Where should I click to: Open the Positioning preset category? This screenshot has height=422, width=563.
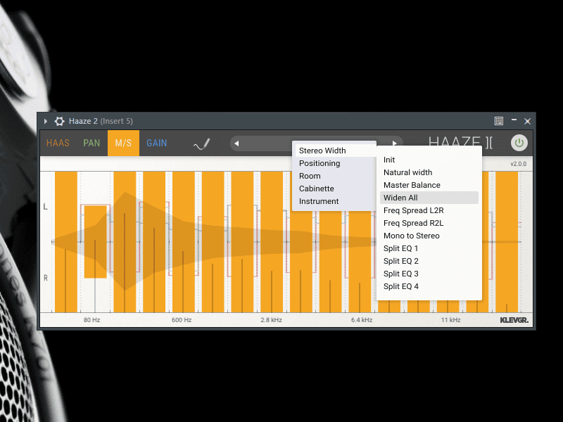tap(320, 163)
